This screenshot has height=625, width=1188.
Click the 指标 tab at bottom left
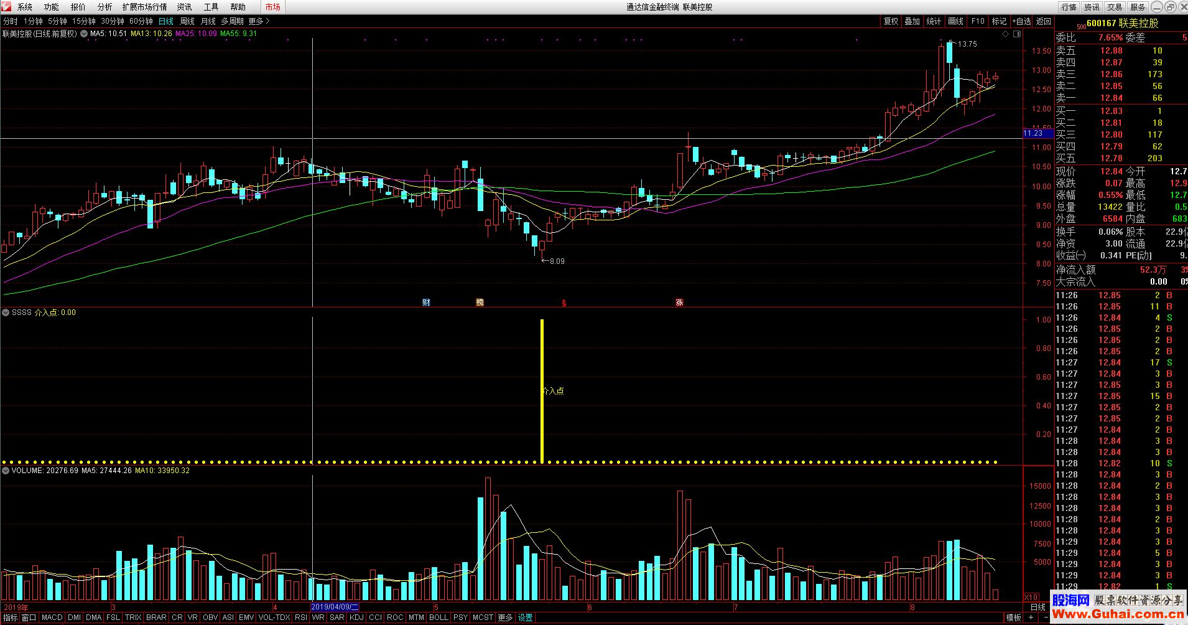click(x=10, y=618)
